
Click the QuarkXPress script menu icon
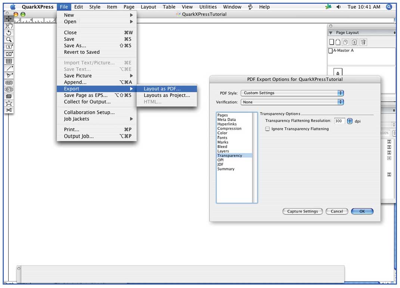250,7
